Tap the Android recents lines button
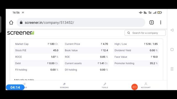The height and width of the screenshot is (99, 177). tap(172, 69)
